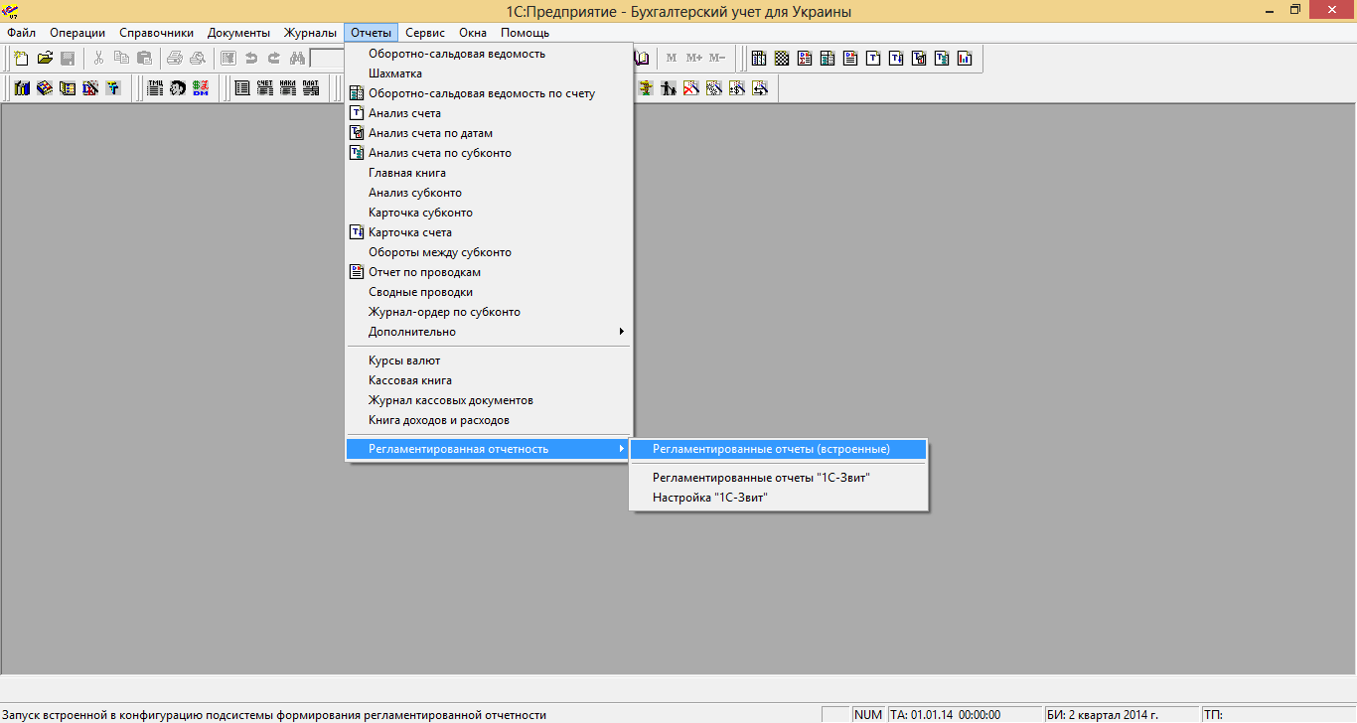Image resolution: width=1357 pixels, height=723 pixels.
Task: Select Регламентированные отчеты (встроенные)
Action: coord(771,449)
